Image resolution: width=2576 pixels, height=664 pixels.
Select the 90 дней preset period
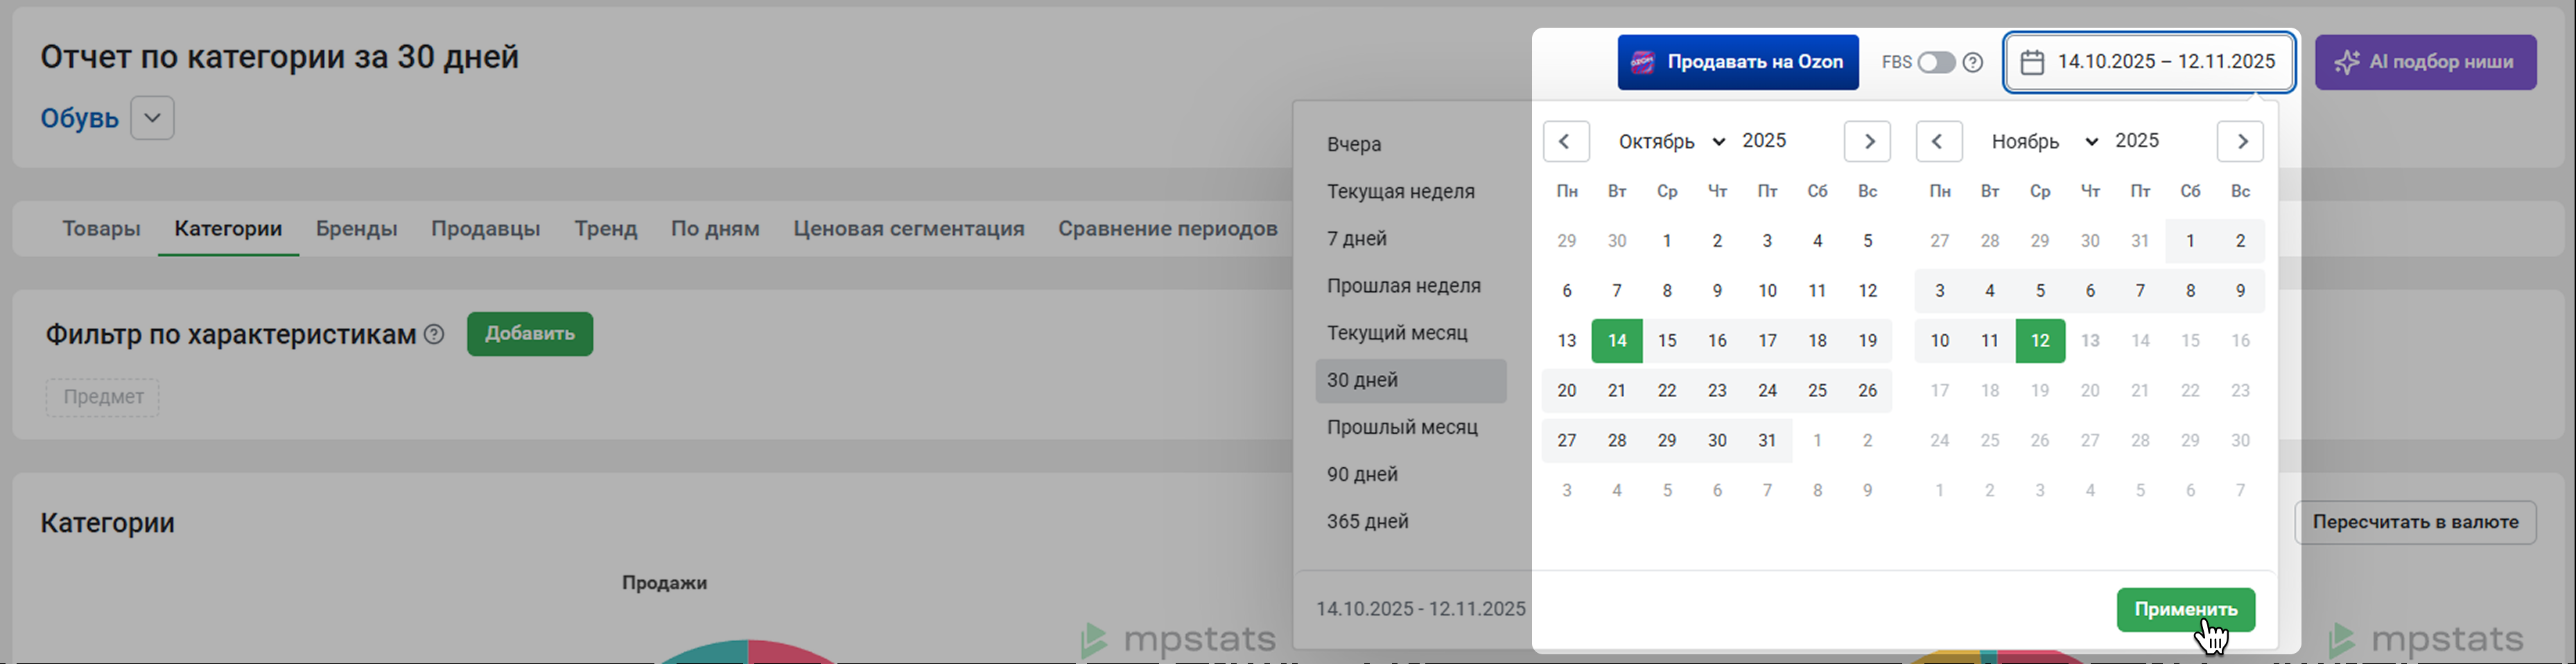(x=1362, y=474)
